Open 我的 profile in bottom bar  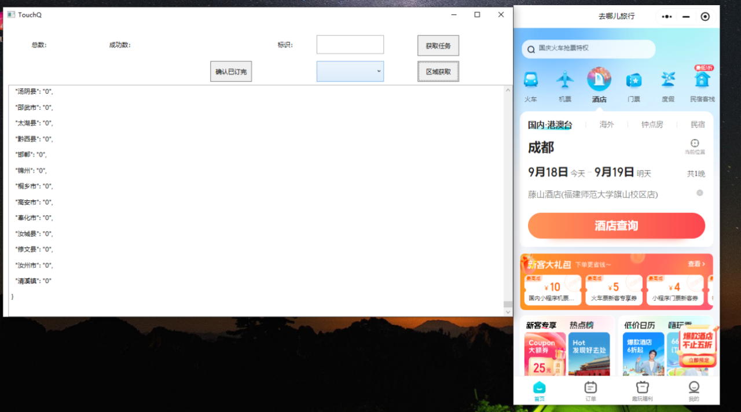pyautogui.click(x=694, y=391)
